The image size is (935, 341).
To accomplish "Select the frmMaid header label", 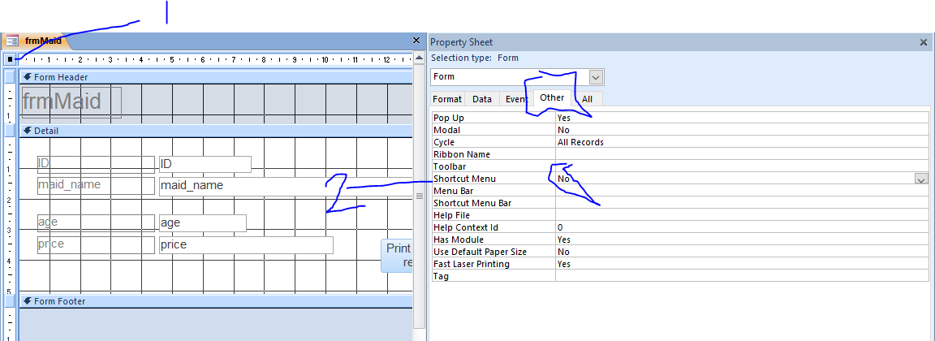I will tap(72, 102).
